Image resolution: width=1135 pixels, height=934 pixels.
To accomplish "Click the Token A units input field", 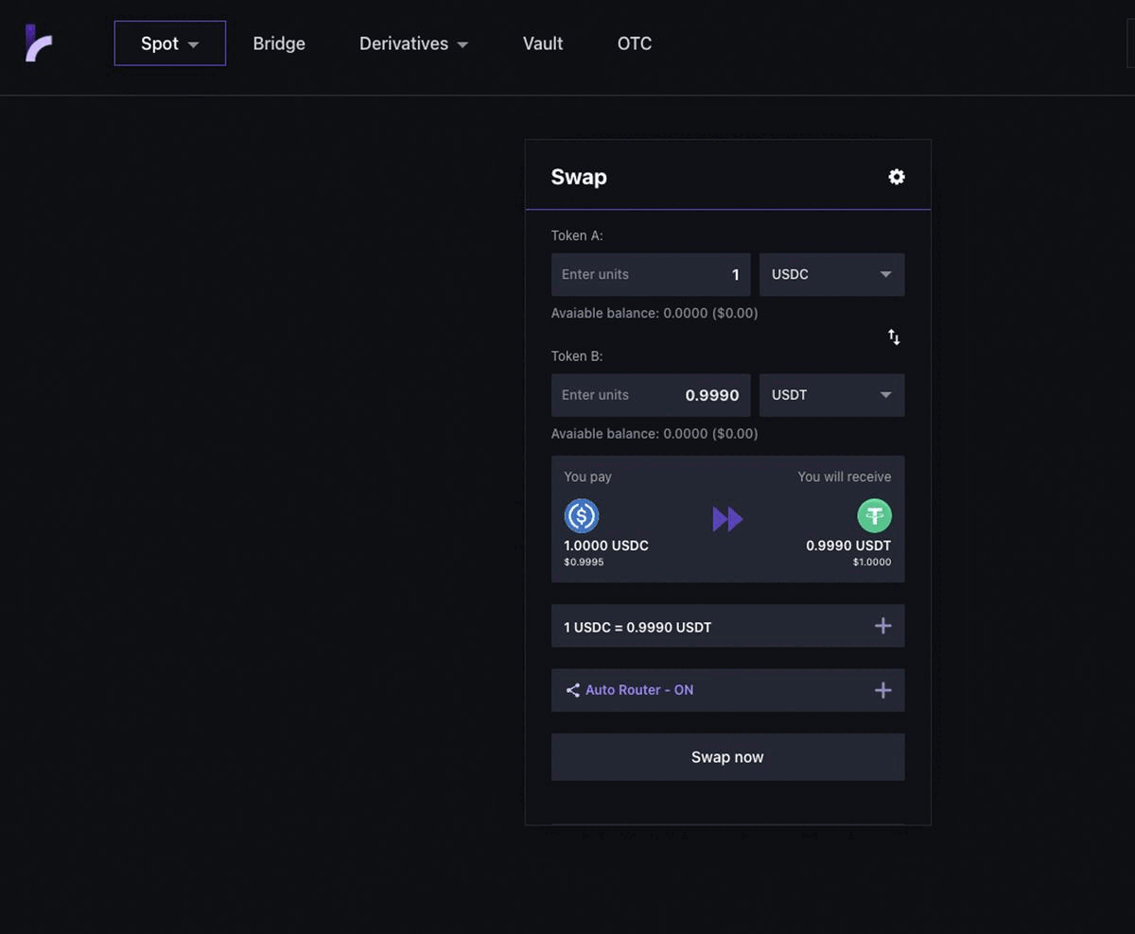I will tap(651, 274).
